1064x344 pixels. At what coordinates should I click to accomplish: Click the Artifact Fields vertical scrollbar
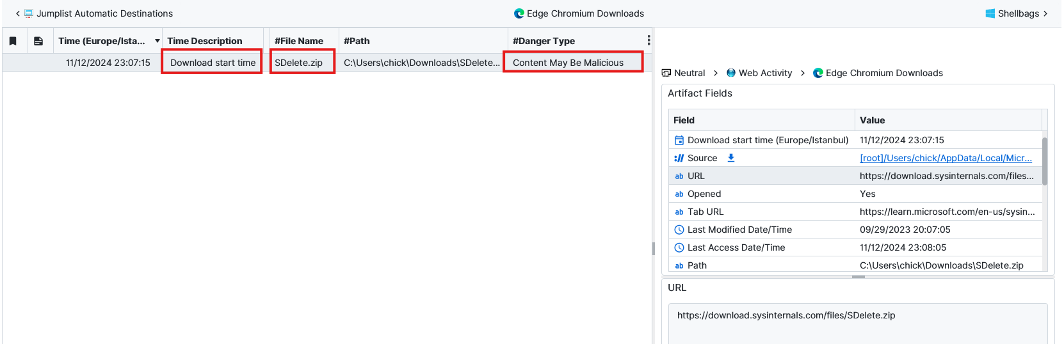(1045, 160)
